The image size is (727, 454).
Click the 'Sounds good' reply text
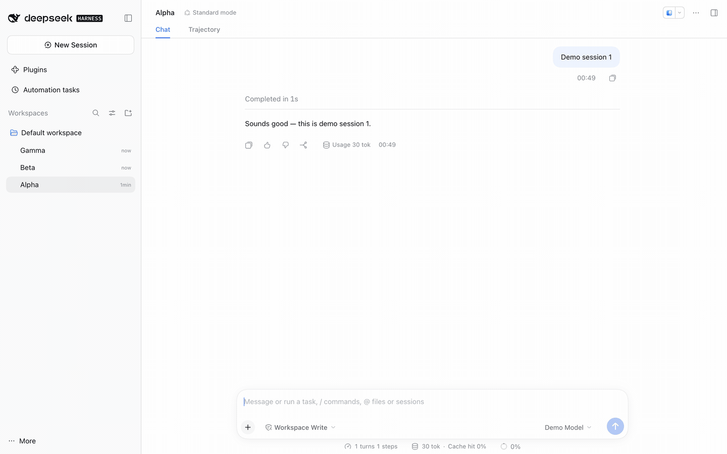click(308, 124)
